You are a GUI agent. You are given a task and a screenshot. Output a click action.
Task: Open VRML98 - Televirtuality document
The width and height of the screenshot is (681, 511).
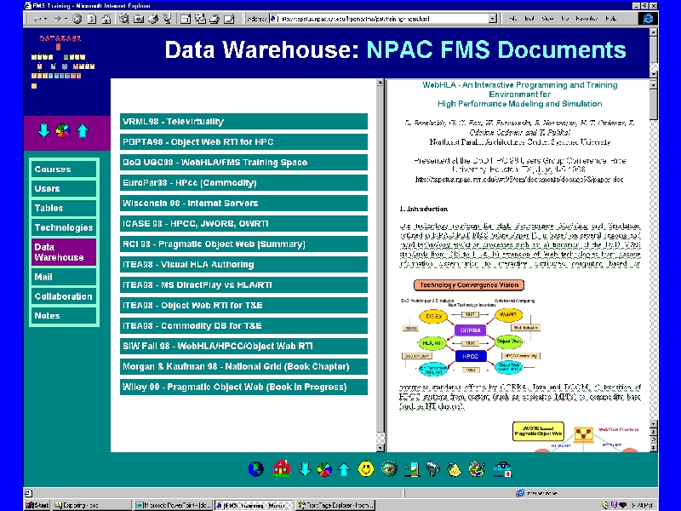tap(243, 122)
